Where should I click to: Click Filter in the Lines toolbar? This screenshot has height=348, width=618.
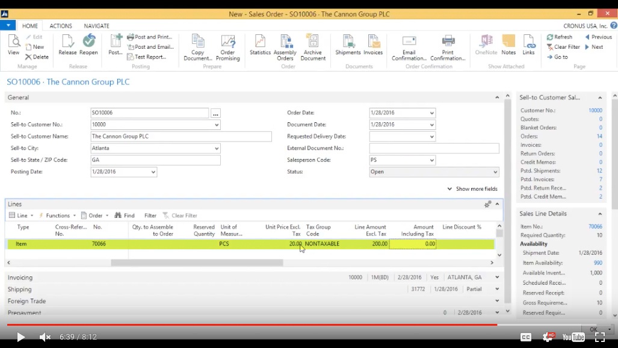[x=150, y=216]
